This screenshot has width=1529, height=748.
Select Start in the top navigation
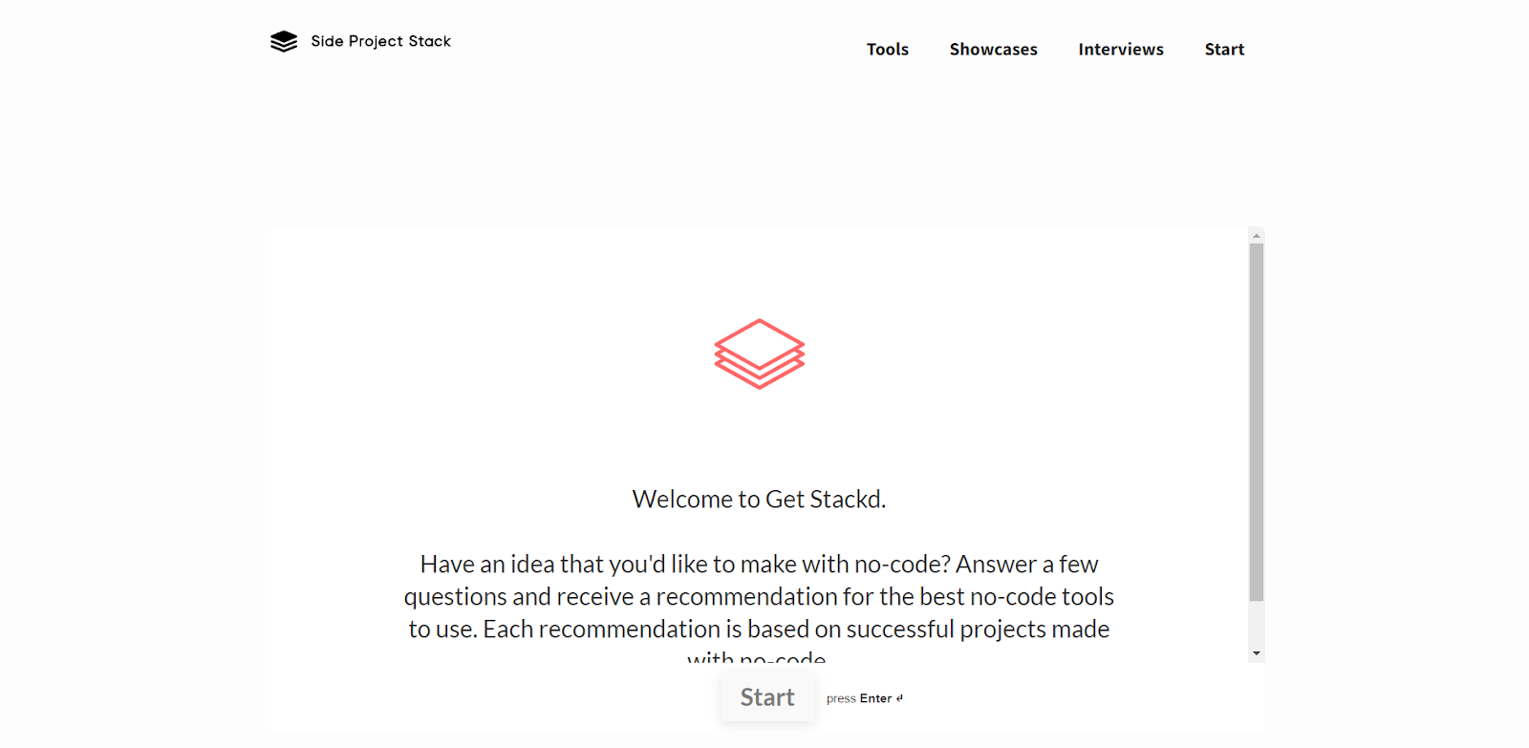1224,50
